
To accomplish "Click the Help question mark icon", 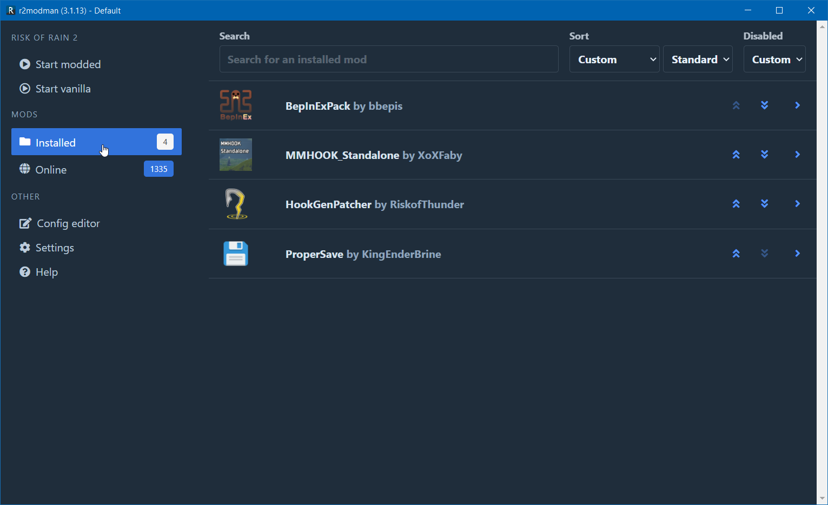I will (25, 271).
